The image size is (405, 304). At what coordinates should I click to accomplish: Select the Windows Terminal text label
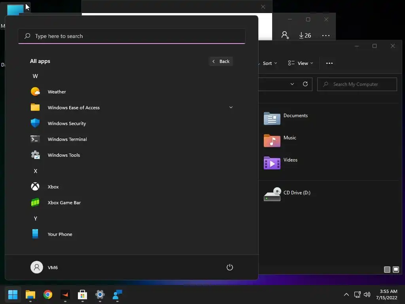(67, 139)
